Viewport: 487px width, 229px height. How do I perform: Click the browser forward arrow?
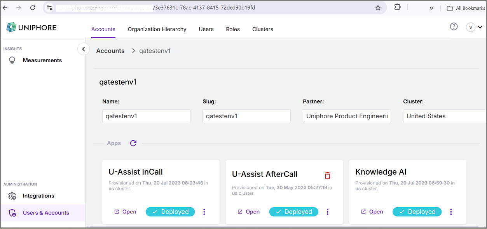(19, 8)
